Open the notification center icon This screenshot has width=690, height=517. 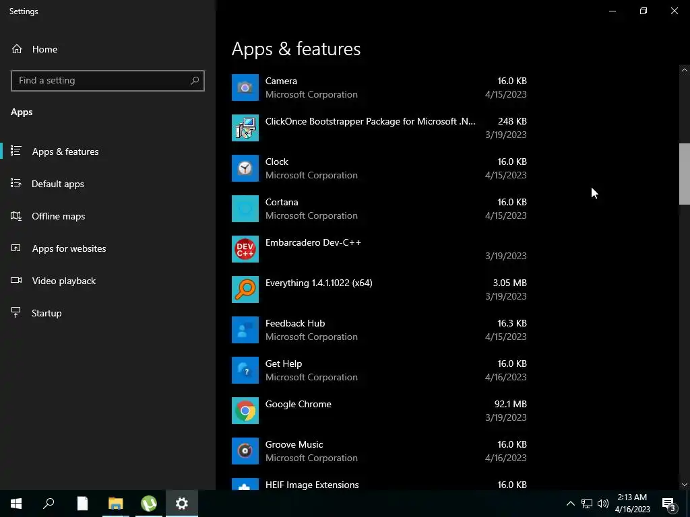669,504
